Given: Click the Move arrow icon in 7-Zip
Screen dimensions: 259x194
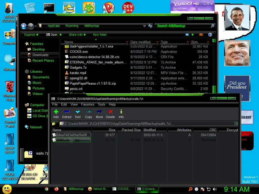Looking at the screenshot, I should (x=99, y=112).
